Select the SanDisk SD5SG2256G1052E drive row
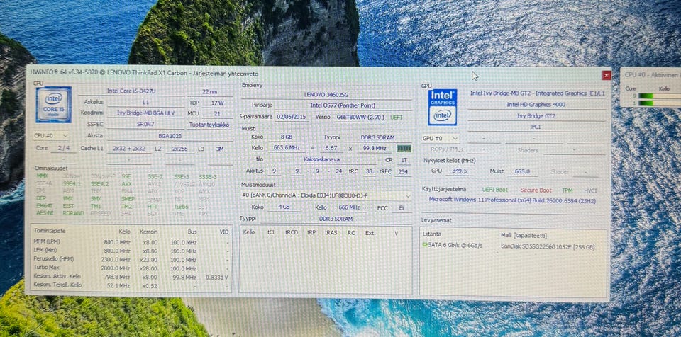Screen dimensions: 681x337 (x=512, y=246)
